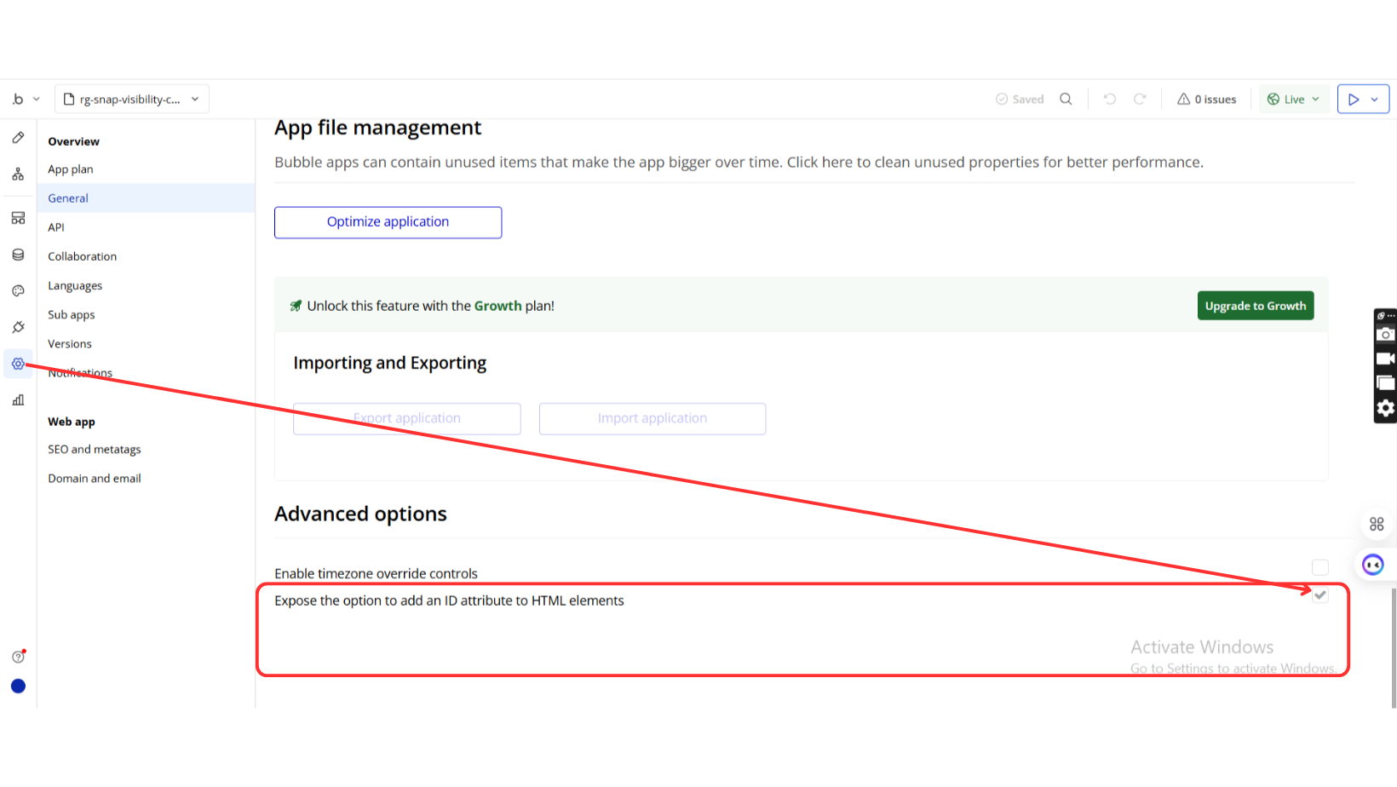The width and height of the screenshot is (1397, 787).
Task: Open the Backend workflows sidebar icon
Action: point(18,218)
